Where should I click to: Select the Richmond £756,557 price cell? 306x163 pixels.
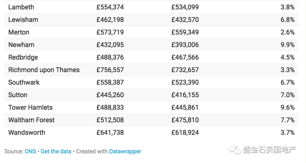tap(110, 70)
